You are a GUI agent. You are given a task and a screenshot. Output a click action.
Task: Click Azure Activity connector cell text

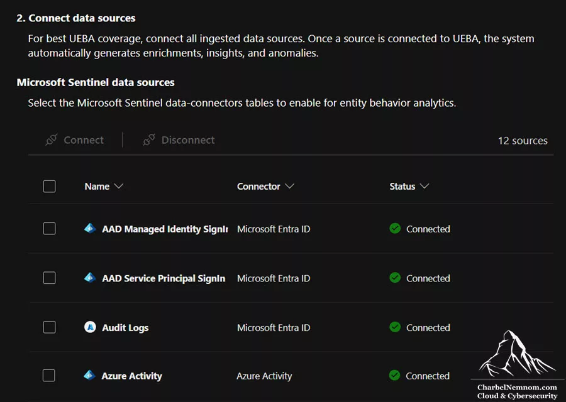[264, 376]
